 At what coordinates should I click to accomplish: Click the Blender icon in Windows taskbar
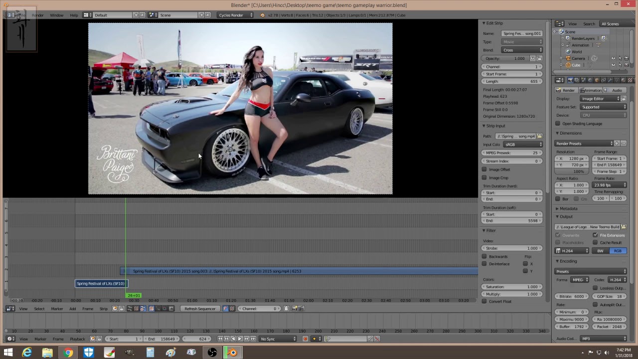232,353
